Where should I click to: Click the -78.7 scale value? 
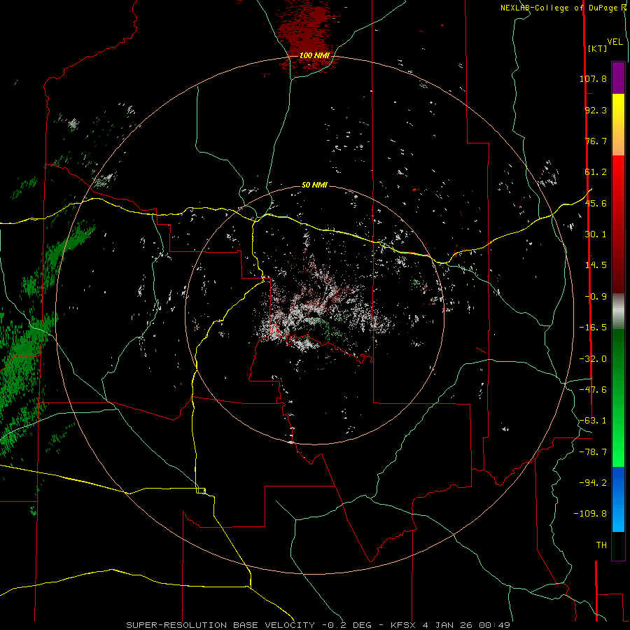click(593, 452)
